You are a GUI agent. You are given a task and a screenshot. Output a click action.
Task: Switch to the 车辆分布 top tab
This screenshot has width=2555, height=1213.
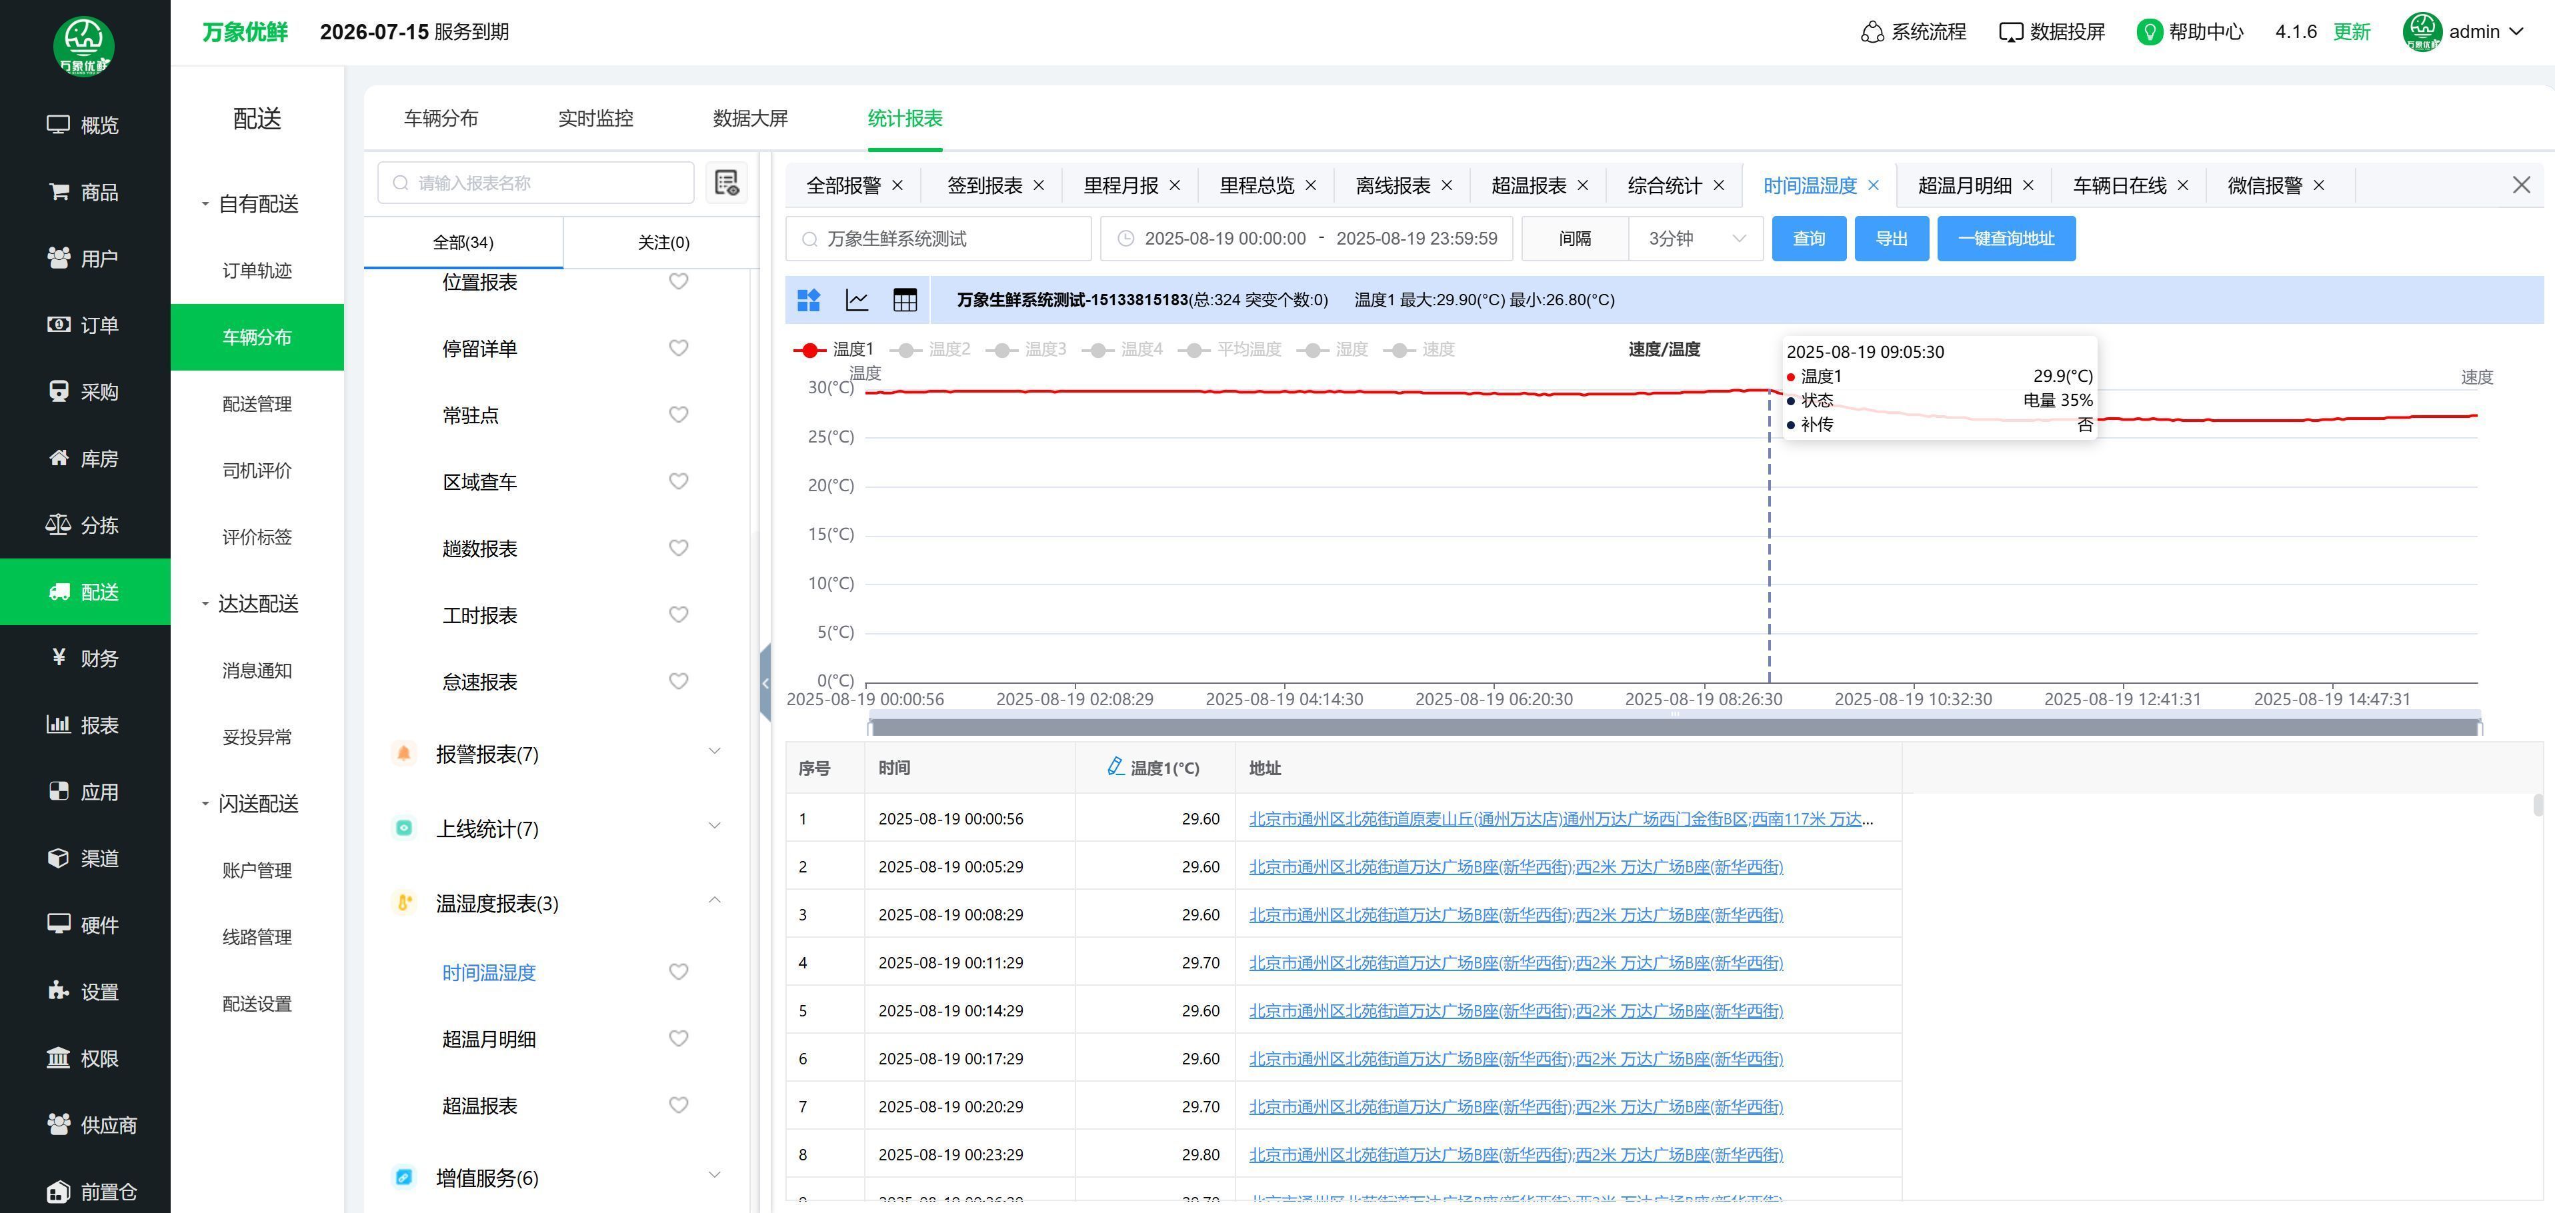click(440, 118)
